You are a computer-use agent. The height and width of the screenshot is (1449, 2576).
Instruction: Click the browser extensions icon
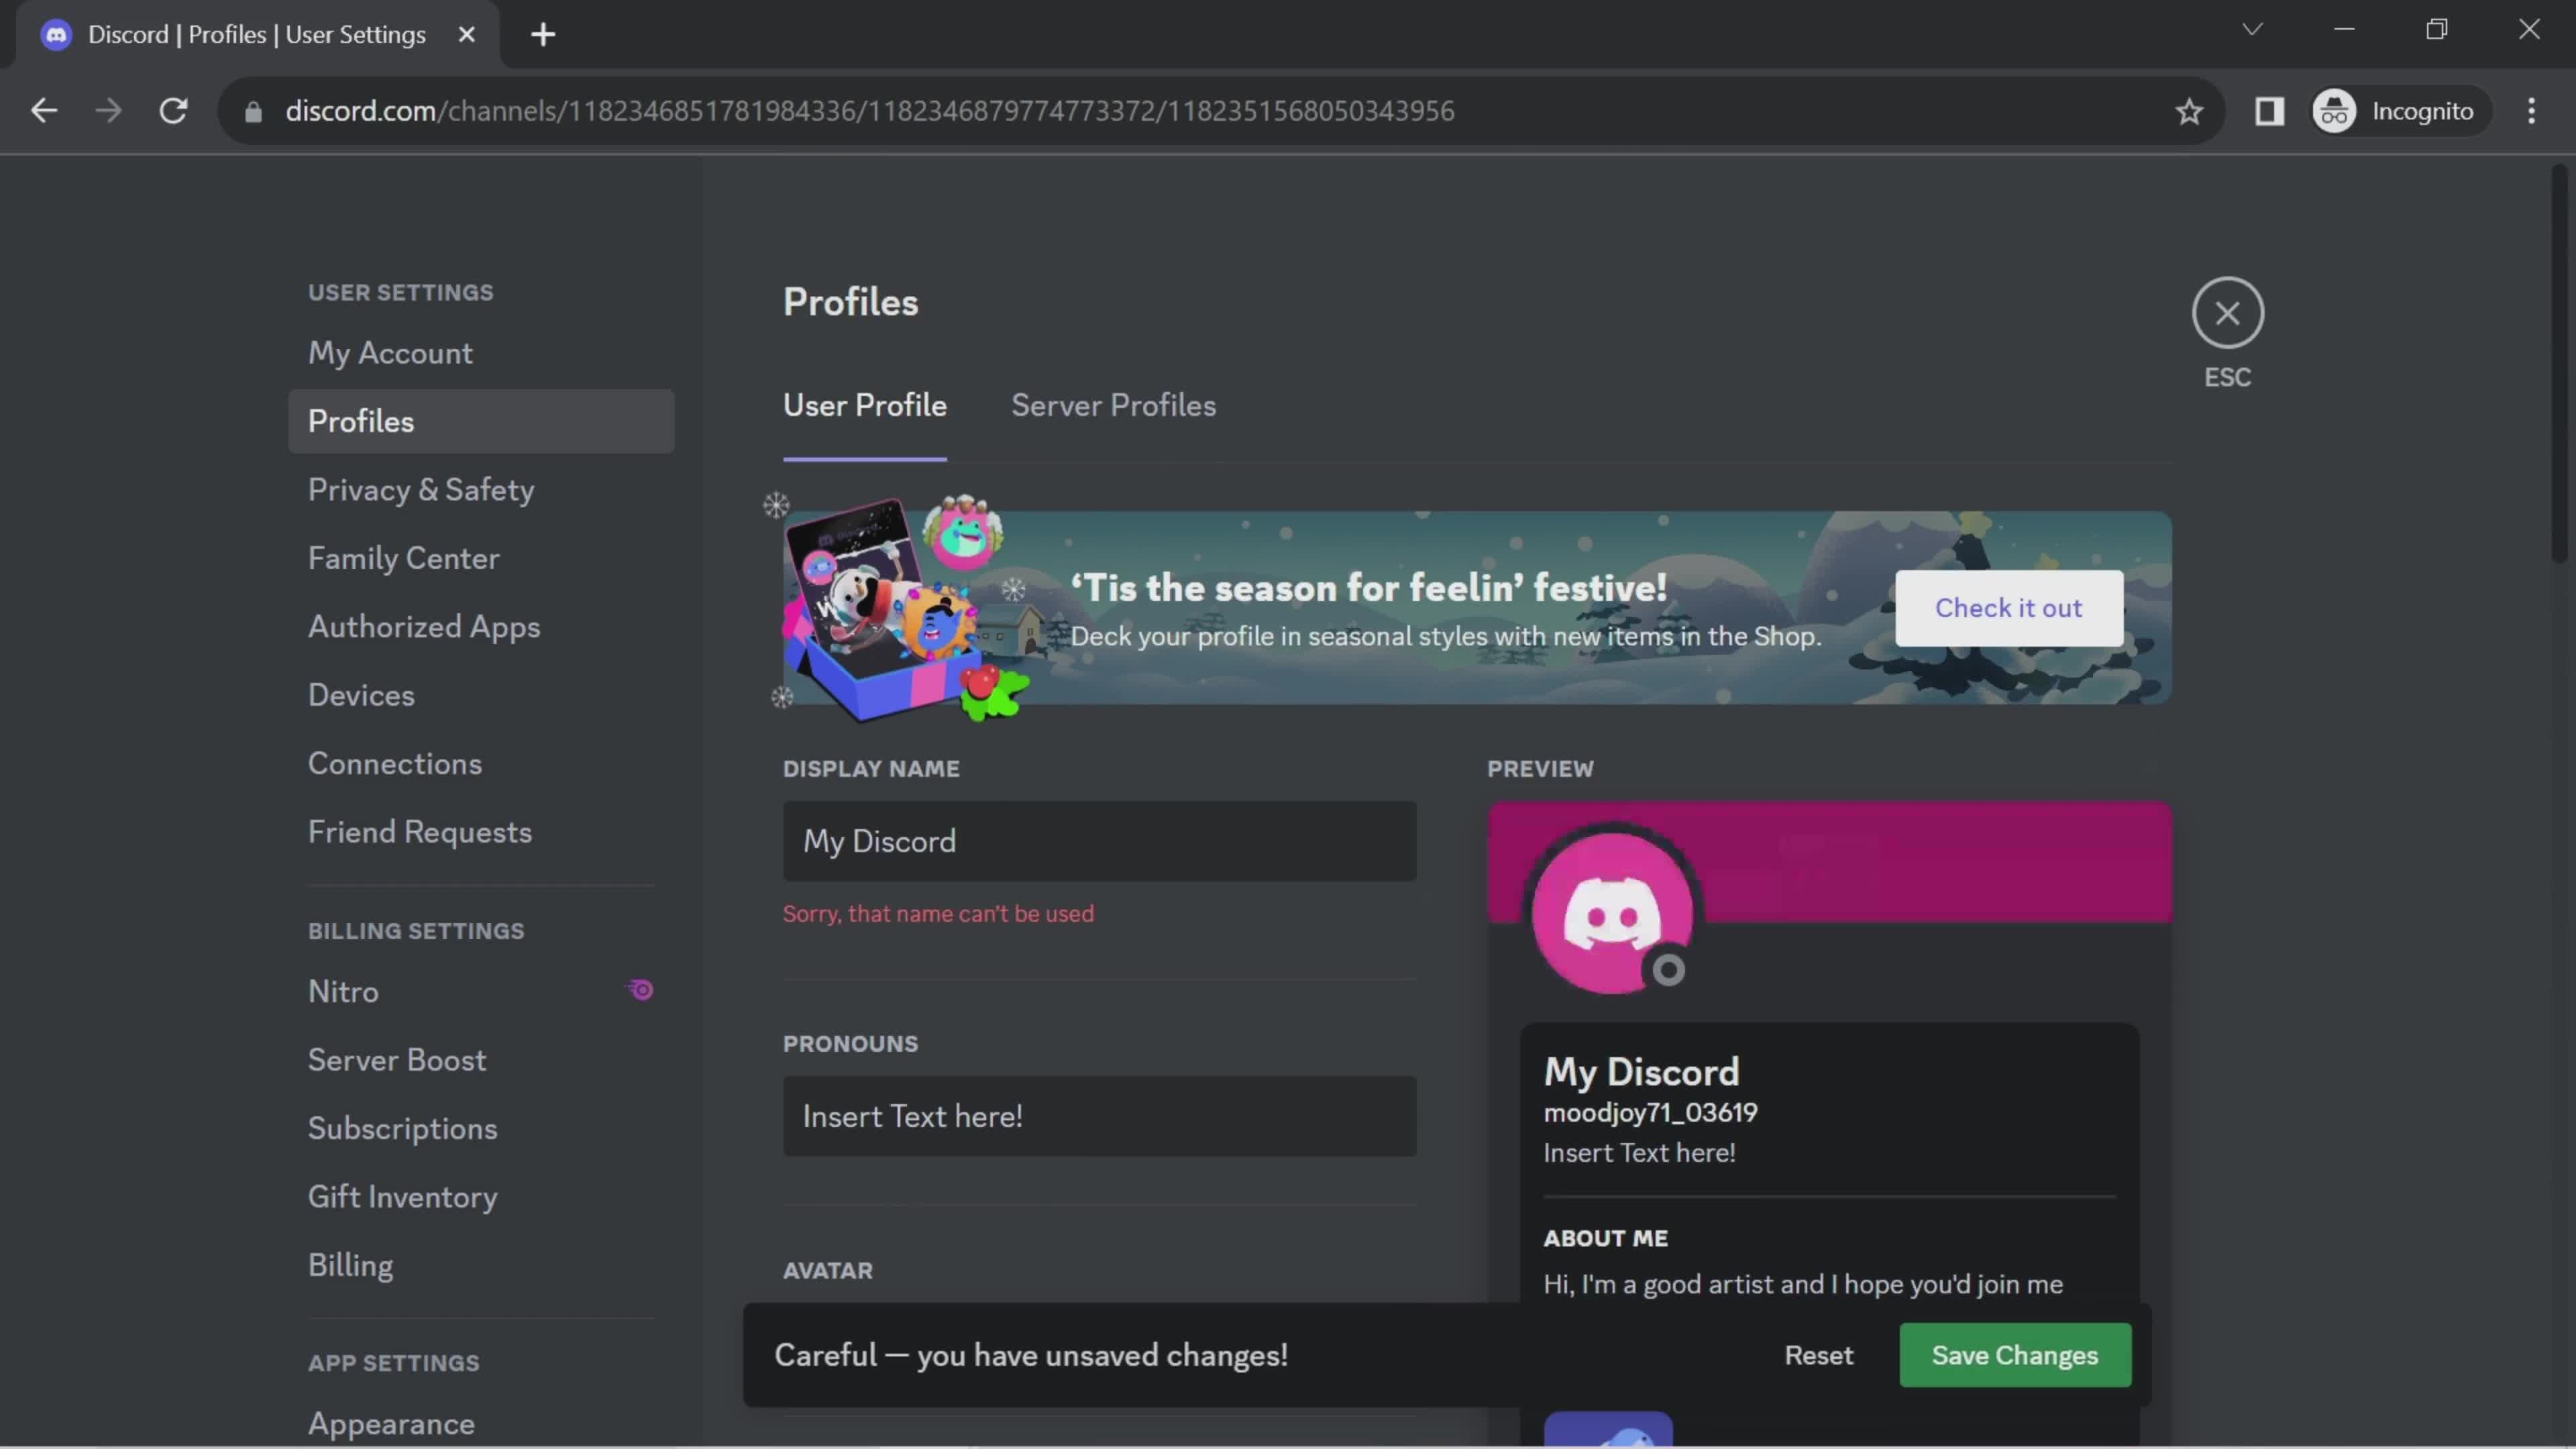click(x=2270, y=111)
